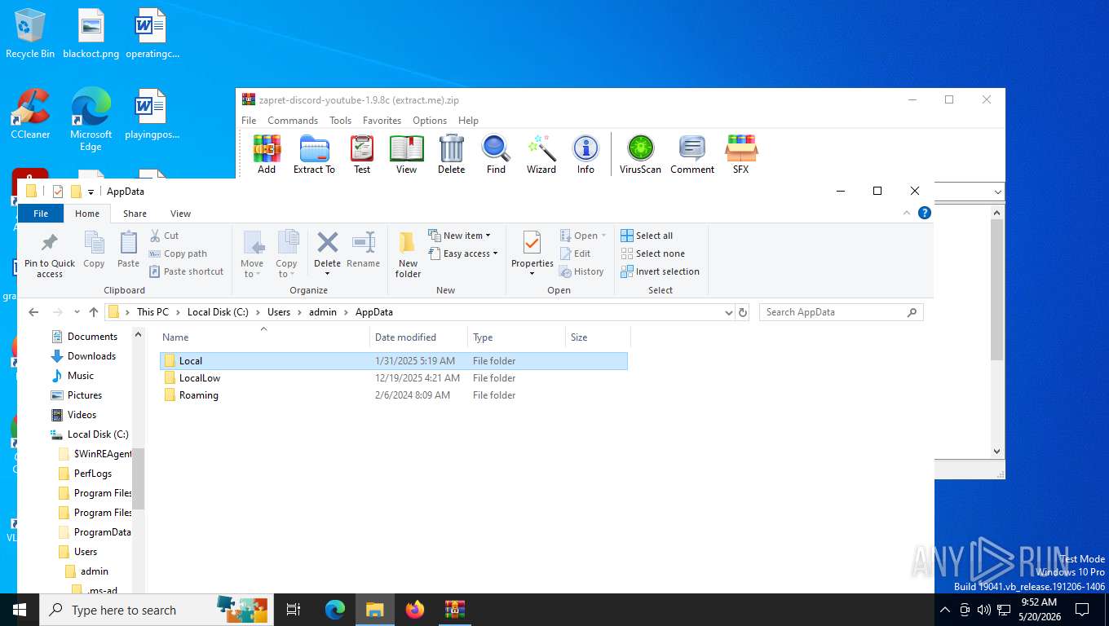
Task: Open Copy to dropdown in Organize
Action: 286,254
